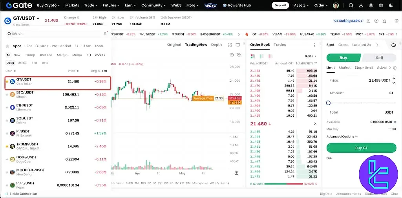Image resolution: width=402 pixels, height=198 pixels.
Task: Click the notification bell icon in header
Action: tap(371, 5)
